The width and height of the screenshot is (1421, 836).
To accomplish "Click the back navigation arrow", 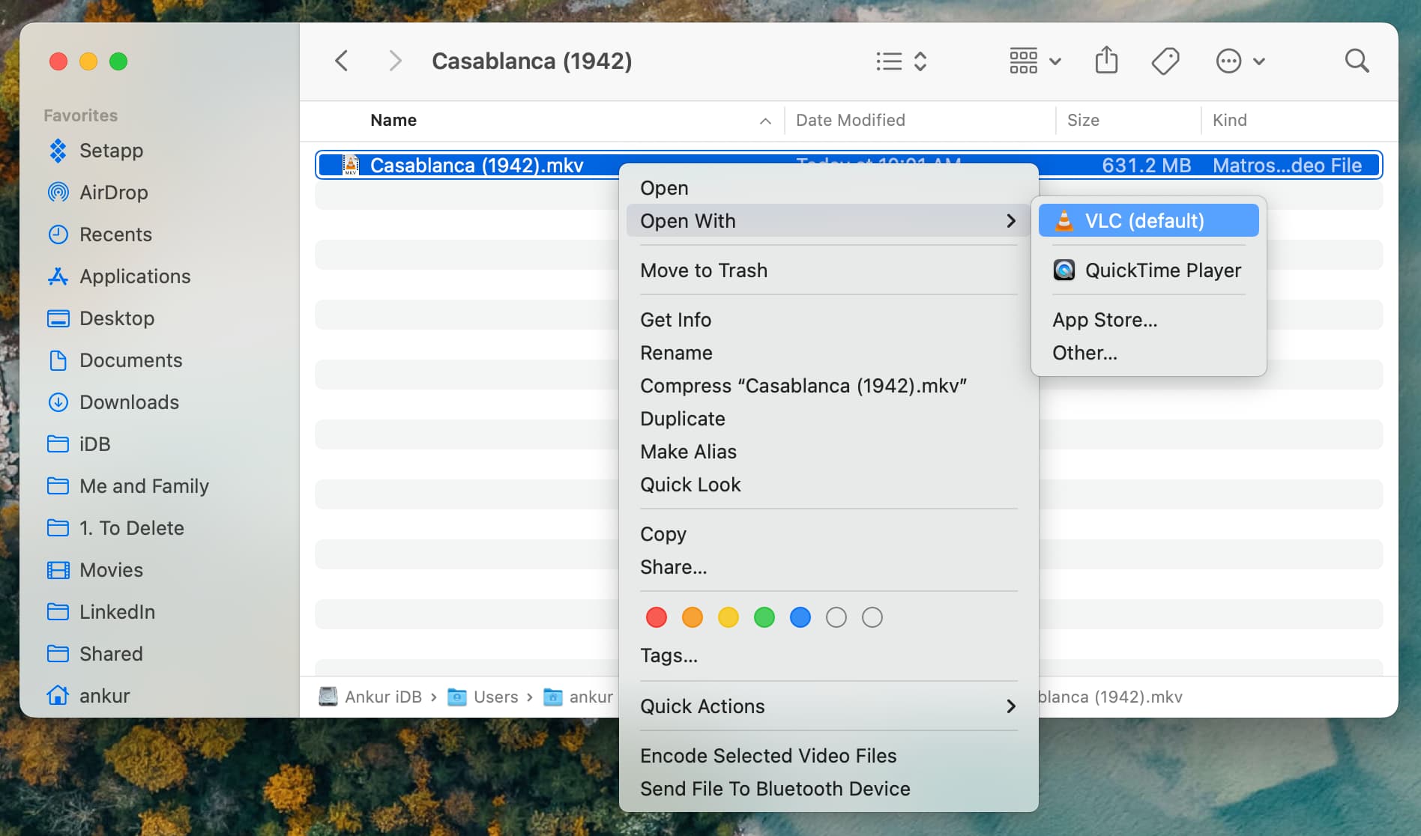I will tap(342, 61).
